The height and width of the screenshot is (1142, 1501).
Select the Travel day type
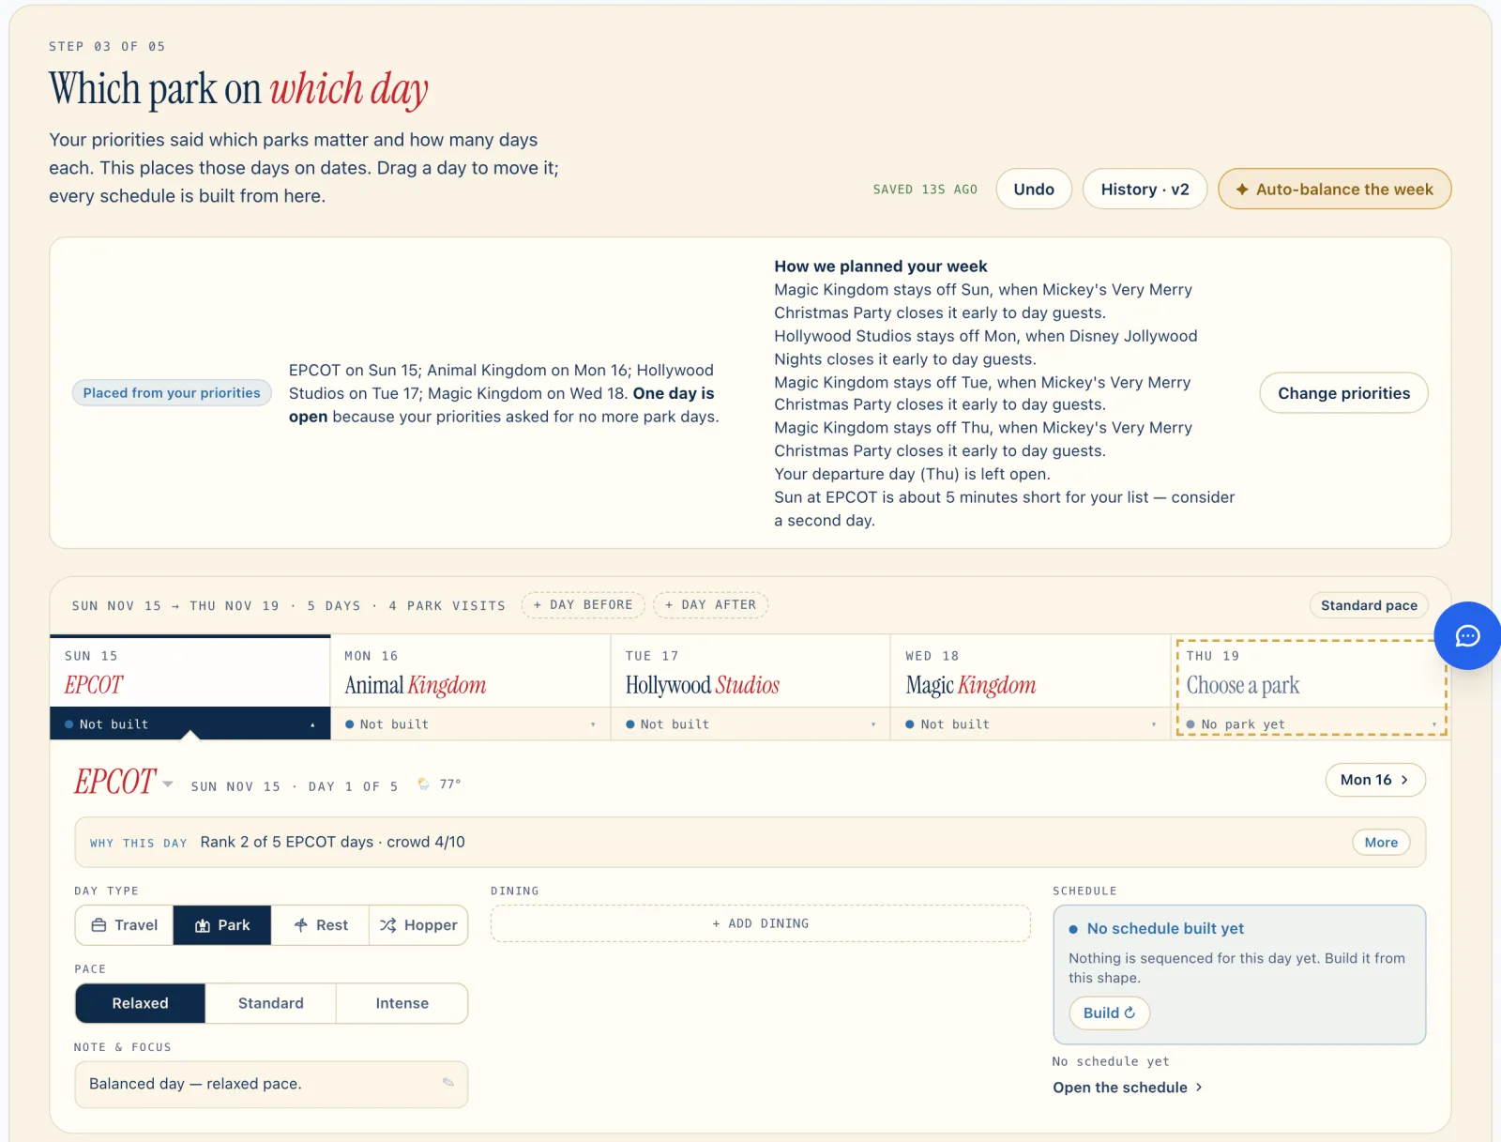coord(125,925)
